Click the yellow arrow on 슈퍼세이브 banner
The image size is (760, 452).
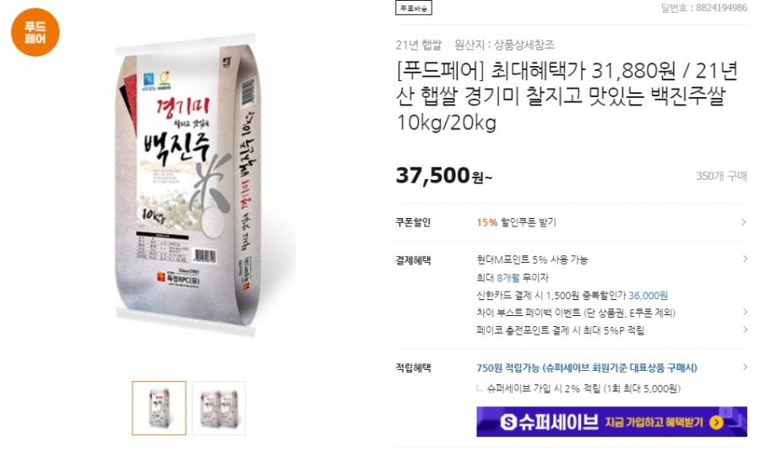[716, 422]
